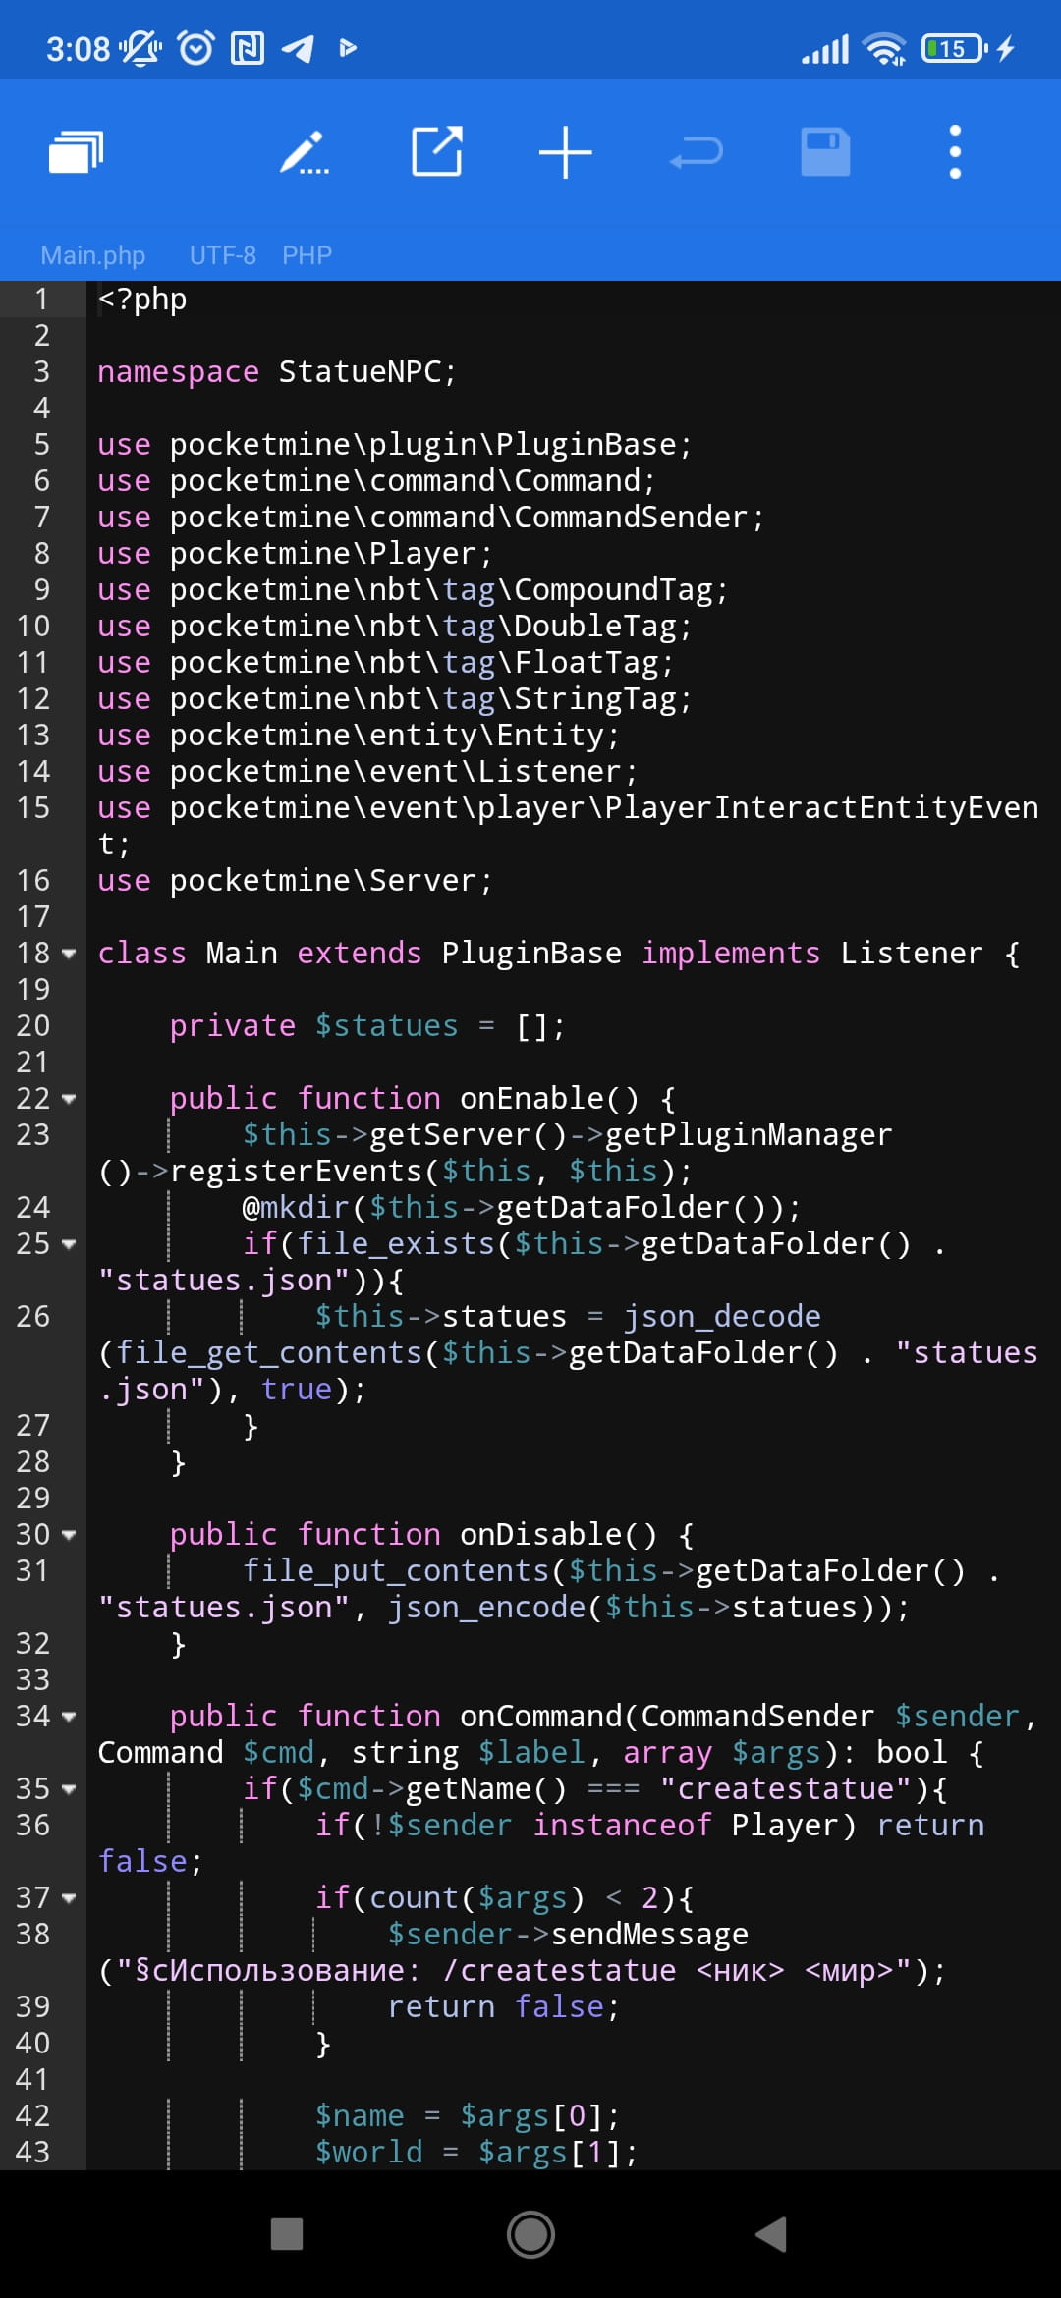Open the three-dot overflow menu
The width and height of the screenshot is (1061, 2298).
pos(954,152)
